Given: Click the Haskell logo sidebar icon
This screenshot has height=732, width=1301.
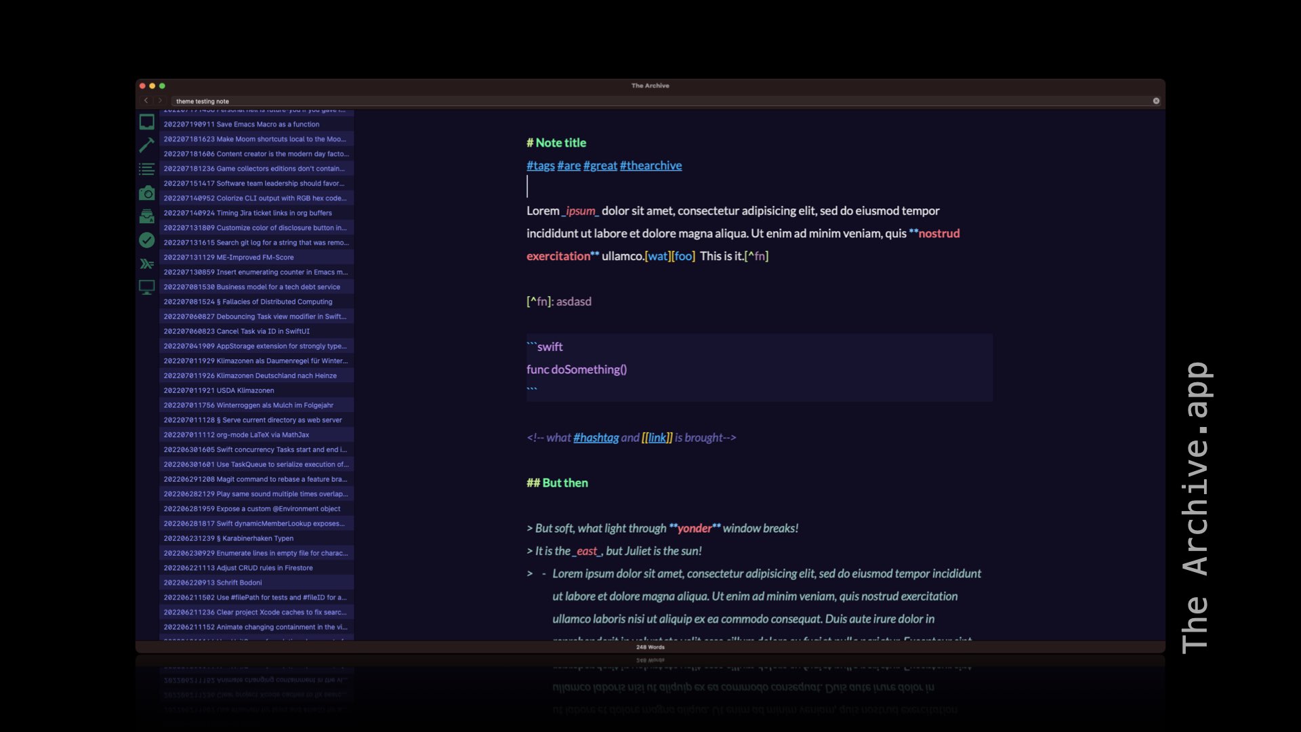Looking at the screenshot, I should (146, 264).
